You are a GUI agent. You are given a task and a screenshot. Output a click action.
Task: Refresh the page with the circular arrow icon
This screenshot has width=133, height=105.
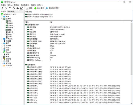tap(14, 8)
